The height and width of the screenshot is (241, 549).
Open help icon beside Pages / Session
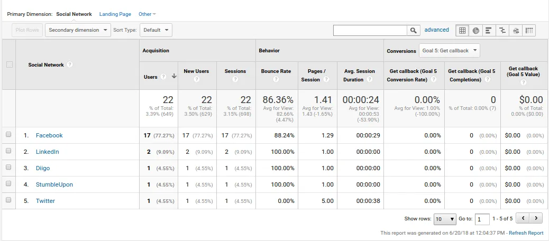[326, 79]
